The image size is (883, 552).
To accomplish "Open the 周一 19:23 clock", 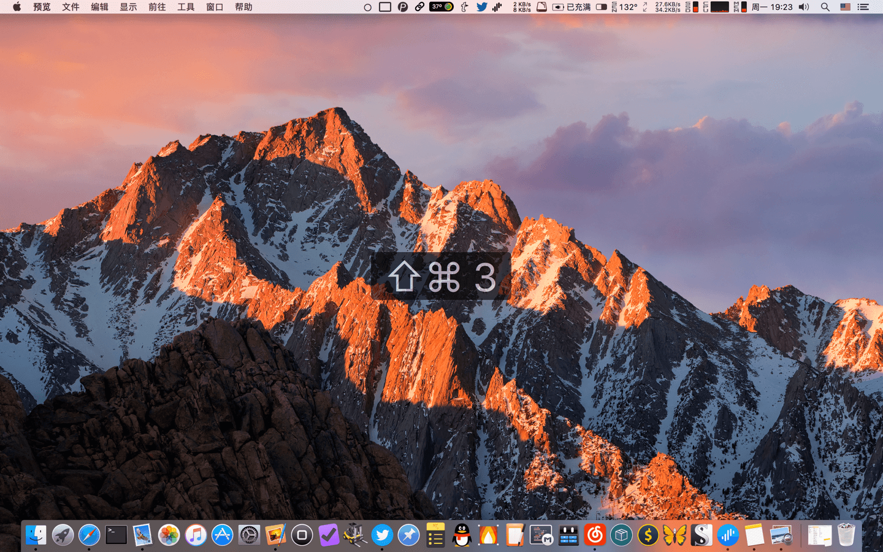I will click(772, 7).
